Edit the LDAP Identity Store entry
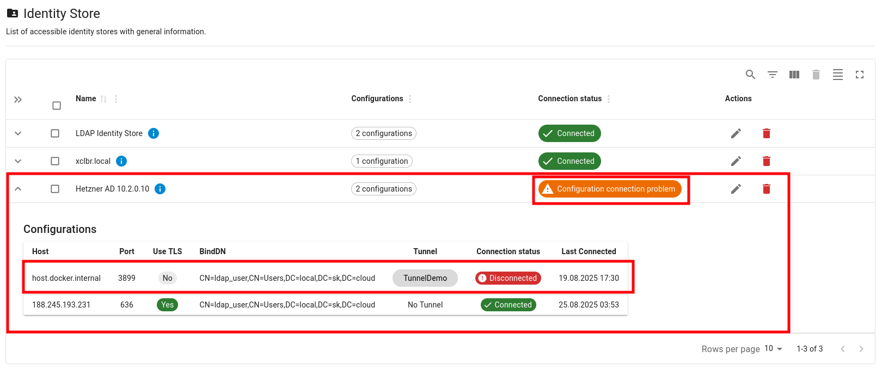 (x=736, y=133)
